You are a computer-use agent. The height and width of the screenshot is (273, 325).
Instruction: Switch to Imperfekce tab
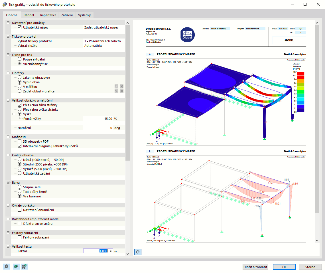(48, 15)
